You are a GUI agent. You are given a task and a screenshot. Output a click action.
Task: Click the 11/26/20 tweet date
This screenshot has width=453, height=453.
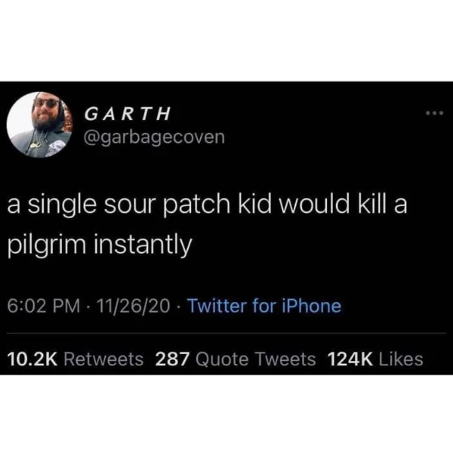click(133, 306)
